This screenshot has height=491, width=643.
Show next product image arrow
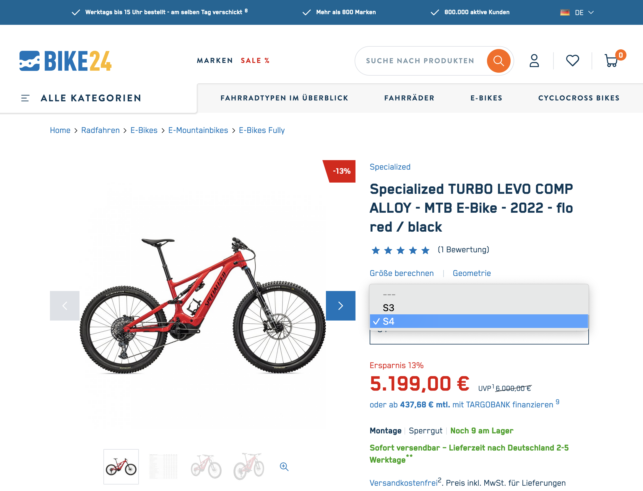point(340,306)
